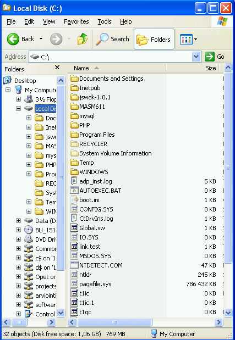Open the Views dropdown arrow
This screenshot has width=235, height=340.
pyautogui.click(x=195, y=39)
